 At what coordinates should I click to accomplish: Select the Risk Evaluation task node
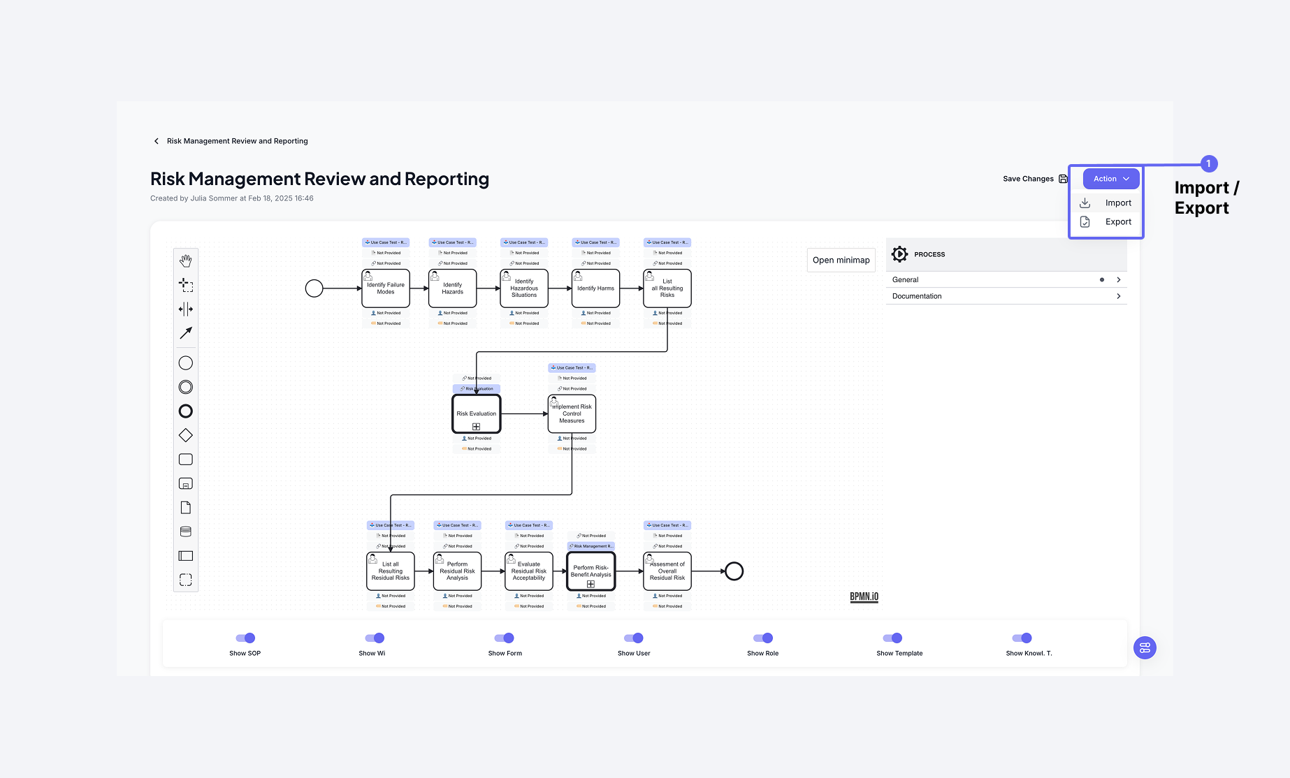tap(476, 413)
